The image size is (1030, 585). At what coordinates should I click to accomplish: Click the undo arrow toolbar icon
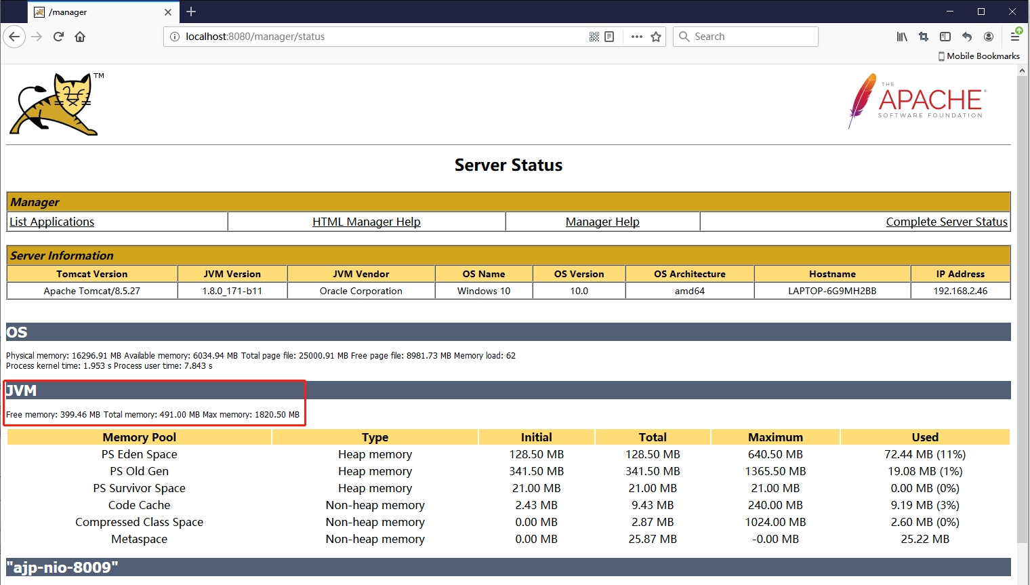coord(967,37)
